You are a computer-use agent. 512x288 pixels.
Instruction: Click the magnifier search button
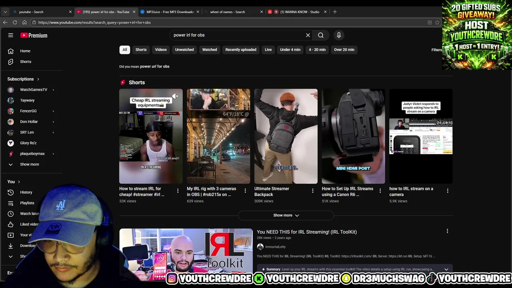pyautogui.click(x=321, y=35)
